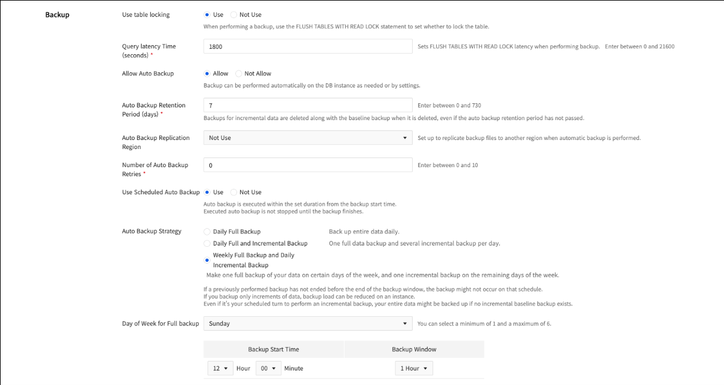The image size is (724, 385).
Task: Open the Backup Window duration dropdown
Action: point(414,368)
